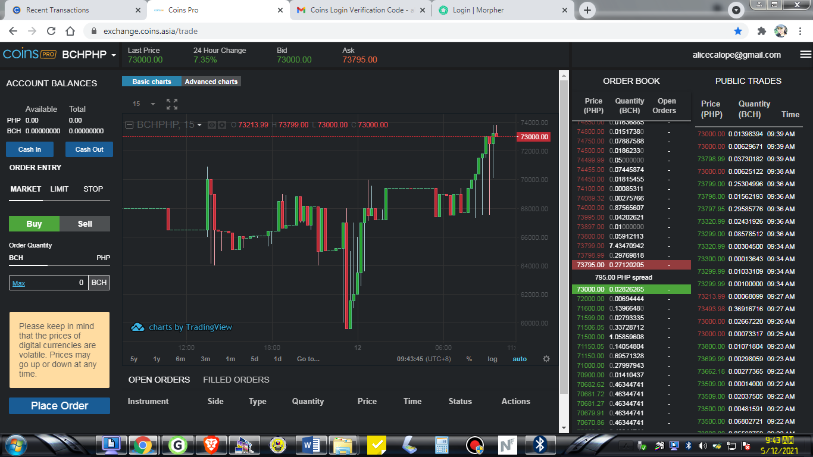Toggle auto scale on the chart
This screenshot has width=813, height=457.
520,359
